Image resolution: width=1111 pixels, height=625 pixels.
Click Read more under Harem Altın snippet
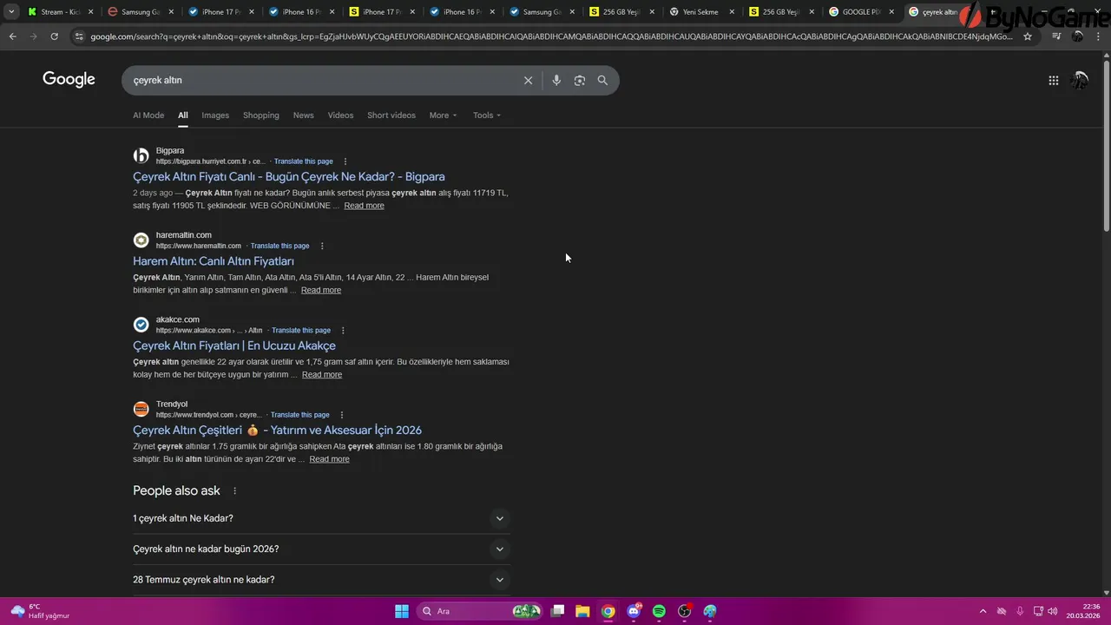pyautogui.click(x=321, y=290)
